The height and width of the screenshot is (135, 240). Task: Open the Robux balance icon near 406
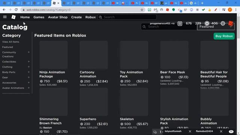(207, 23)
